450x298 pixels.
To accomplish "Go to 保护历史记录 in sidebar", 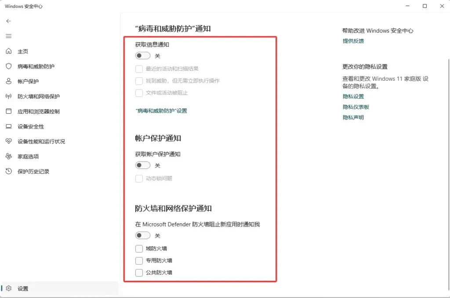I will pyautogui.click(x=33, y=172).
